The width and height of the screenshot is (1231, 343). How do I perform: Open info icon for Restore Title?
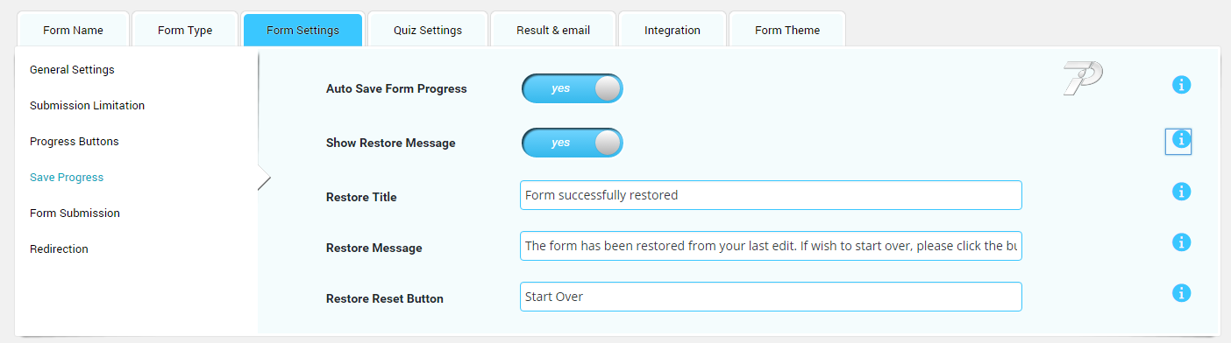point(1181,192)
